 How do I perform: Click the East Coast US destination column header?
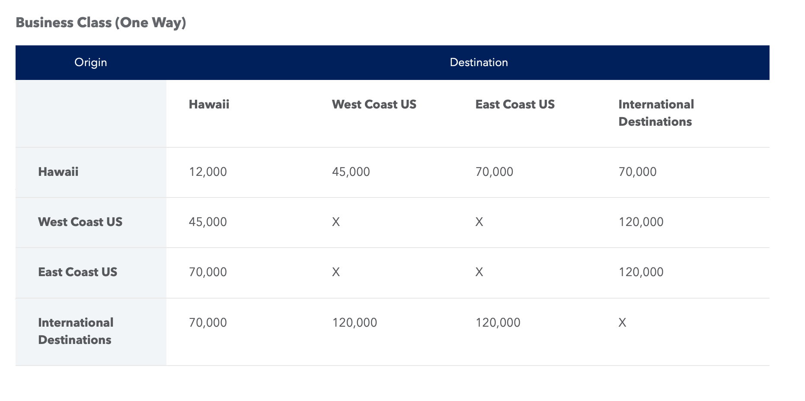click(x=515, y=104)
